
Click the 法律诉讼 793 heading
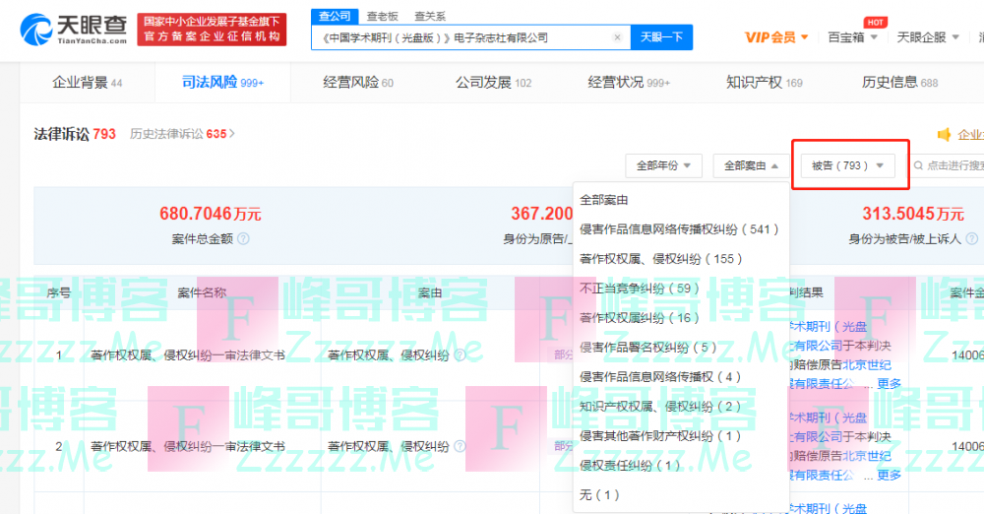(75, 134)
